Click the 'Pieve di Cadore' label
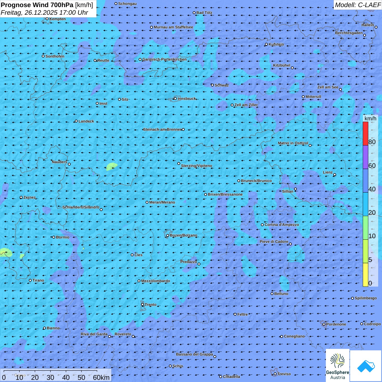382x382 pixels. (274, 241)
